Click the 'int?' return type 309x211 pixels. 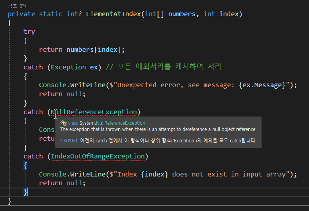pyautogui.click(x=74, y=14)
